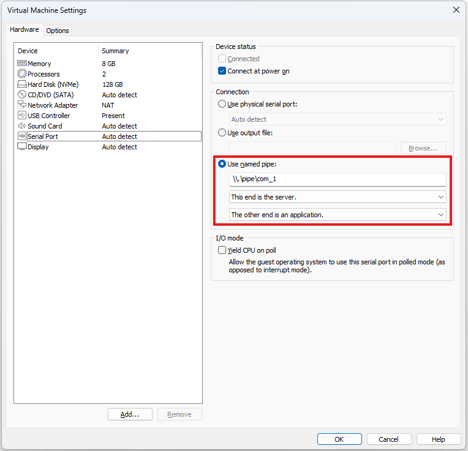The height and width of the screenshot is (451, 468).
Task: Select the Display monitor icon
Action: click(x=22, y=147)
